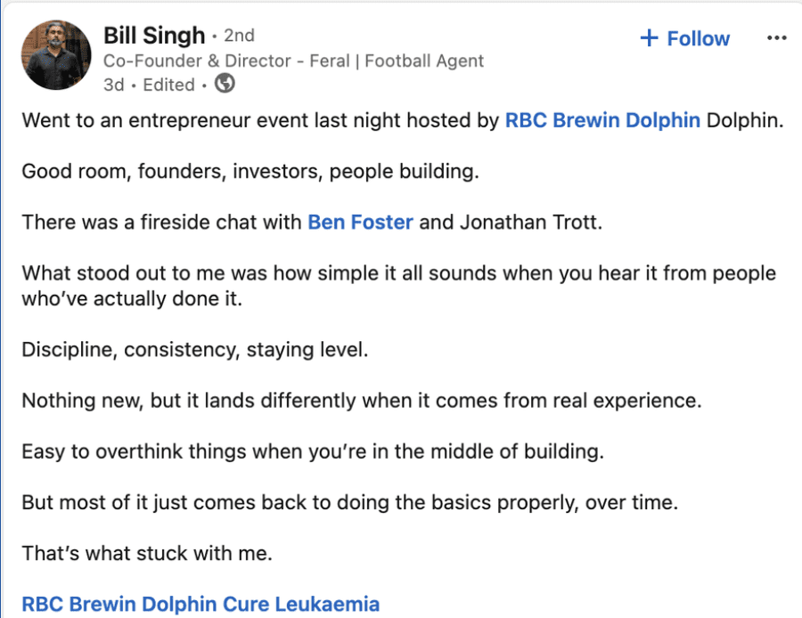
Task: Click the Edited label on the post
Action: pos(168,85)
